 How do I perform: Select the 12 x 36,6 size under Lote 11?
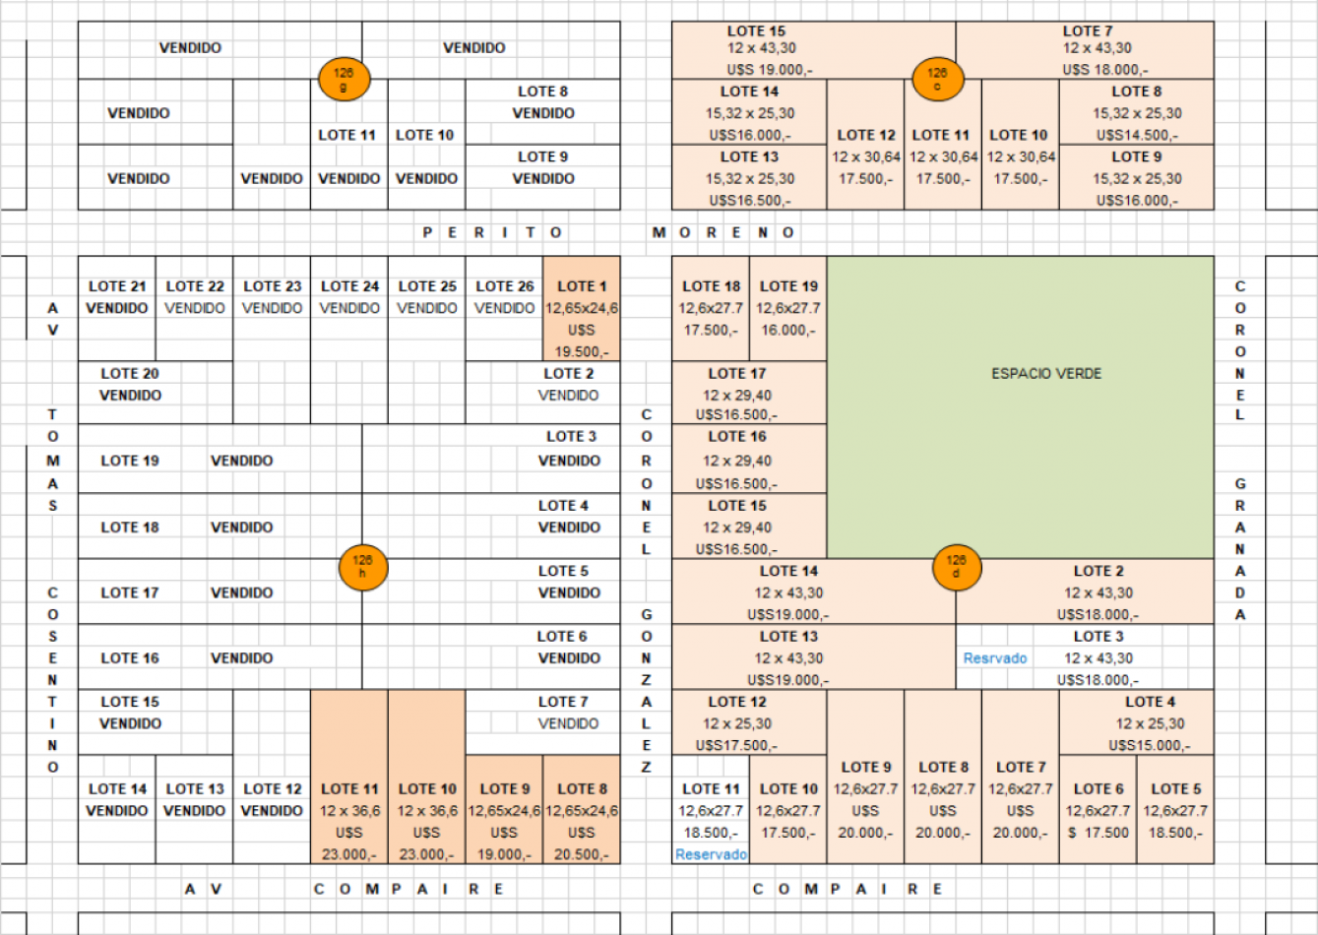(349, 811)
